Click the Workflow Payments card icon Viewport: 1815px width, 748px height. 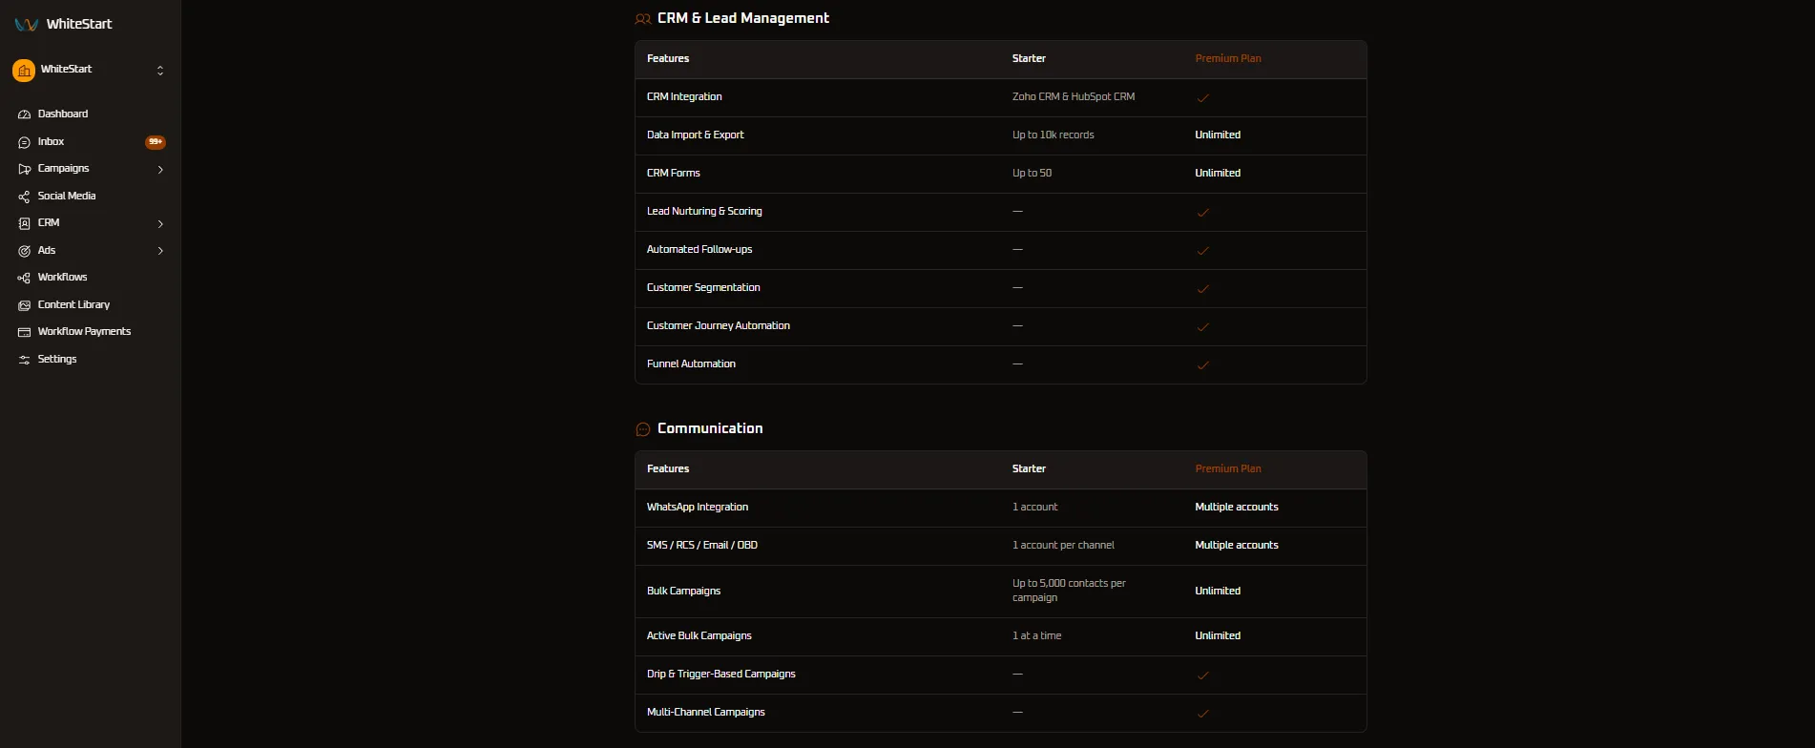(x=25, y=332)
